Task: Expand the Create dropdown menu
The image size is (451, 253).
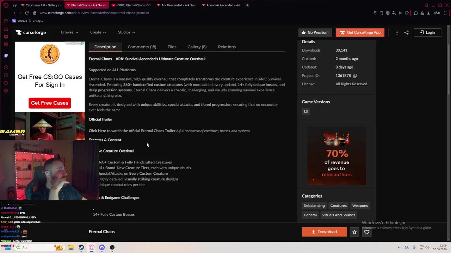Action: [x=98, y=32]
